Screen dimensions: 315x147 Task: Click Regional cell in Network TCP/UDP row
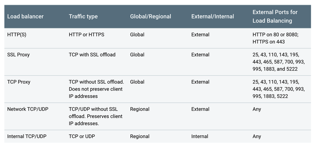tap(140, 109)
